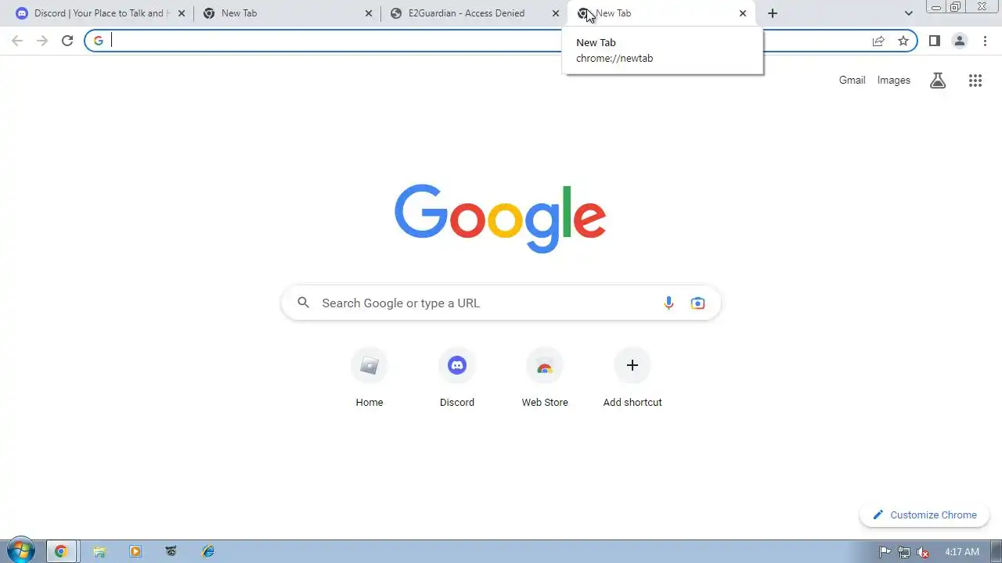Image resolution: width=1002 pixels, height=563 pixels.
Task: Open File Explorer from the taskbar
Action: [99, 551]
